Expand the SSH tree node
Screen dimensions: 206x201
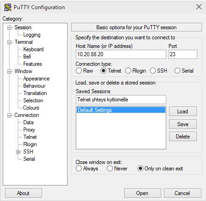(x=18, y=152)
